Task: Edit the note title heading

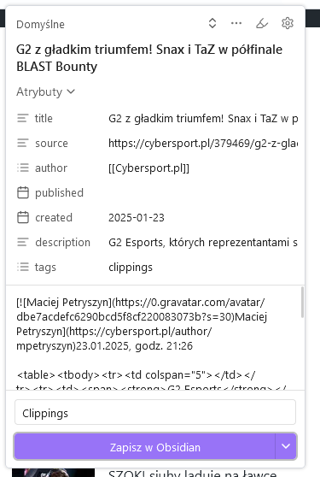Action: [x=149, y=58]
